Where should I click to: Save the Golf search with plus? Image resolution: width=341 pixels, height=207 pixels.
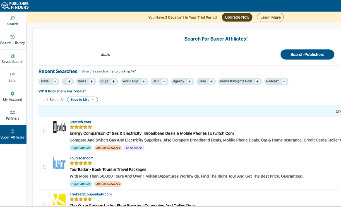click(x=164, y=82)
